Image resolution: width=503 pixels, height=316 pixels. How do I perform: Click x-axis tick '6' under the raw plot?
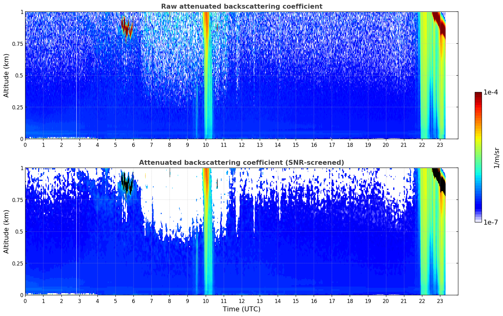coord(133,145)
